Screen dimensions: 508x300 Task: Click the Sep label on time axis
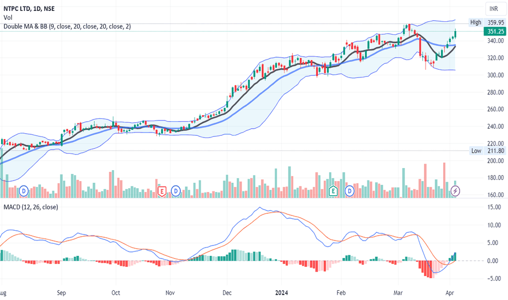pos(61,293)
